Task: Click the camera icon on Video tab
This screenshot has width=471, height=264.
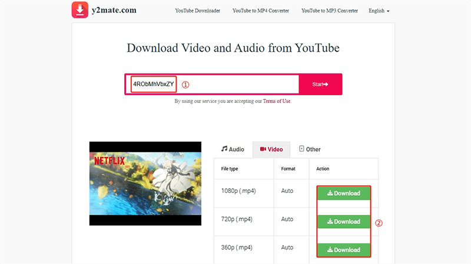Action: [263, 149]
